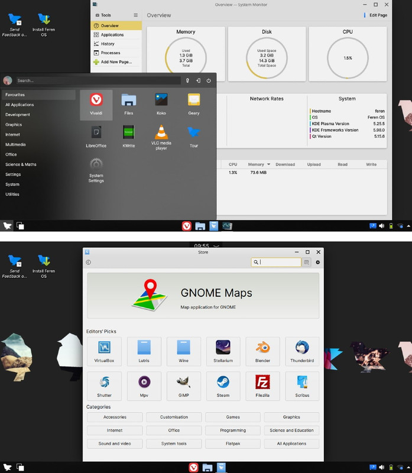Launch the Koko image viewer
The width and height of the screenshot is (412, 473).
click(x=161, y=105)
